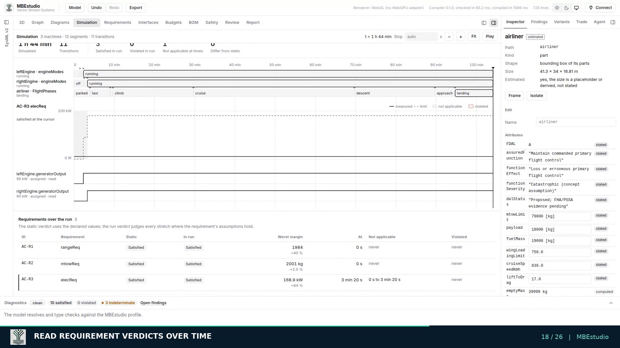Edit the cruiseSpeedKmh value field
The width and height of the screenshot is (620, 348).
tap(560, 266)
